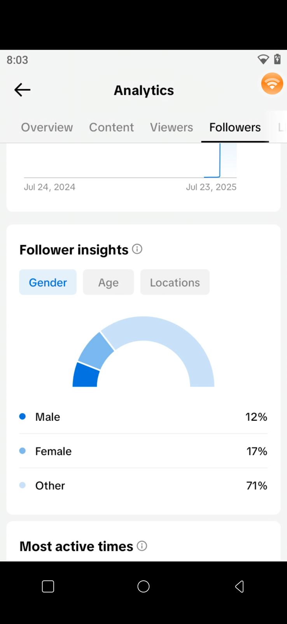Open the Follower insights info icon

(x=137, y=249)
